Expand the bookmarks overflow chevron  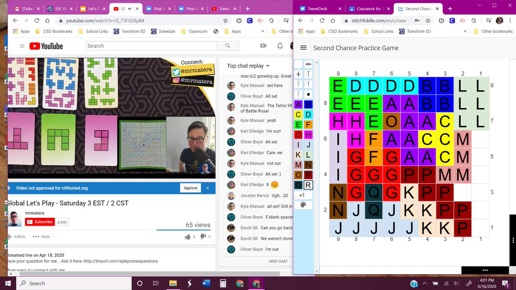pyautogui.click(x=262, y=31)
